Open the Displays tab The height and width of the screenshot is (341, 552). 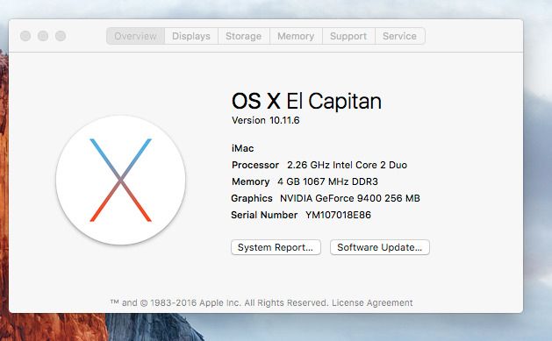point(191,36)
